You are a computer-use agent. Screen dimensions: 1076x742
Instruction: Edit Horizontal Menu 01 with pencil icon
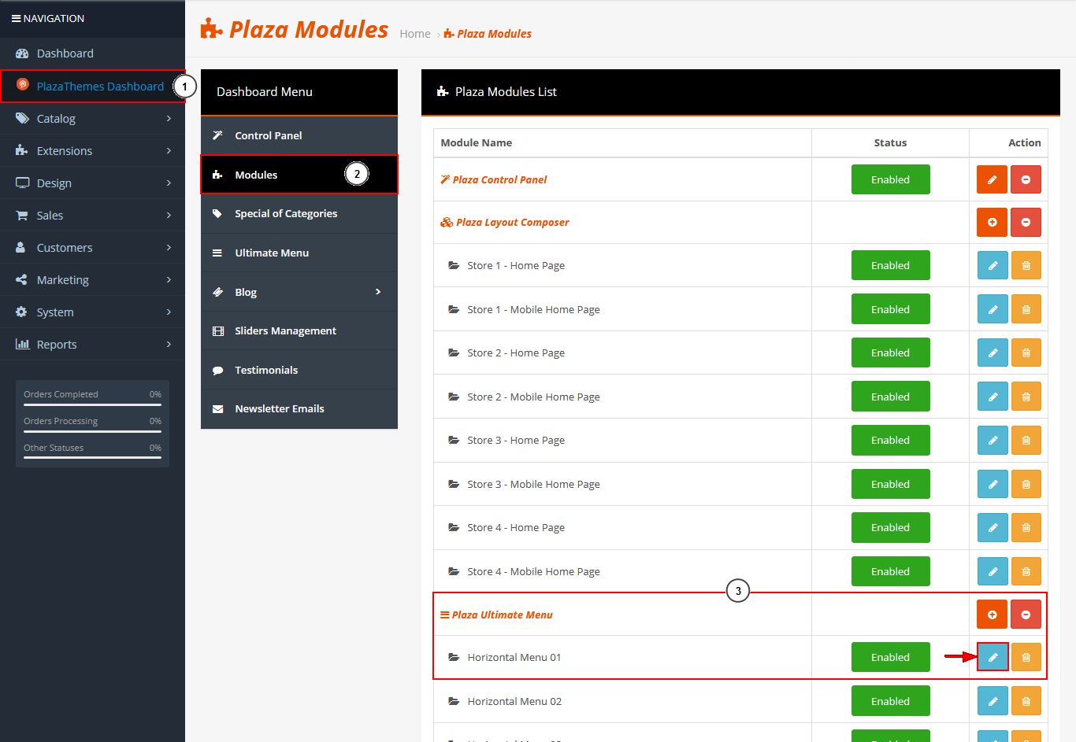[993, 657]
